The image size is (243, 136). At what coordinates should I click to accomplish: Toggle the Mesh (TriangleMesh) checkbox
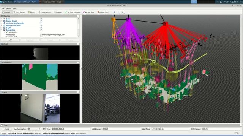(x=41, y=23)
